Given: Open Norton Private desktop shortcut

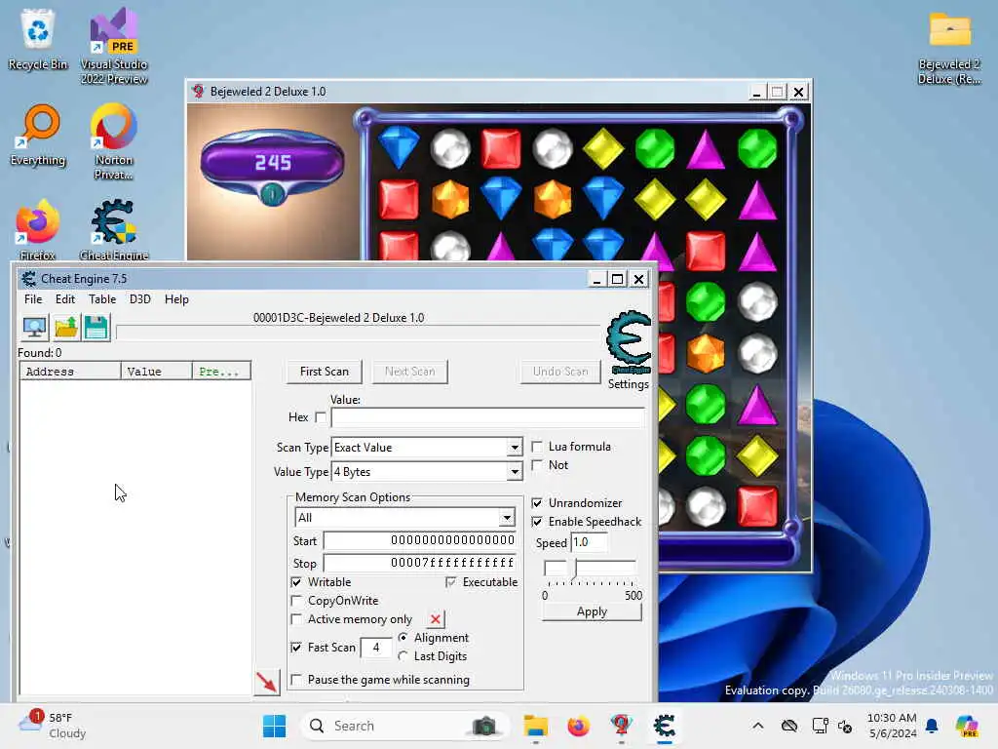Looking at the screenshot, I should point(114,141).
